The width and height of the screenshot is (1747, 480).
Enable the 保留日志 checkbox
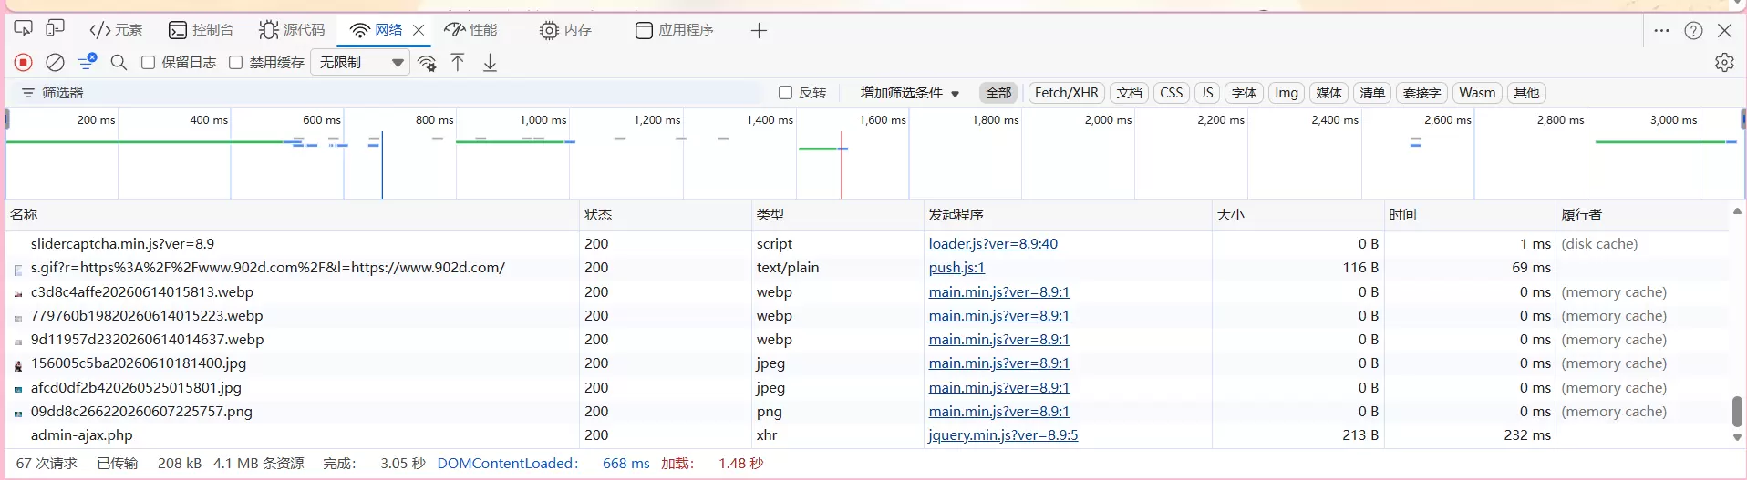(x=148, y=62)
